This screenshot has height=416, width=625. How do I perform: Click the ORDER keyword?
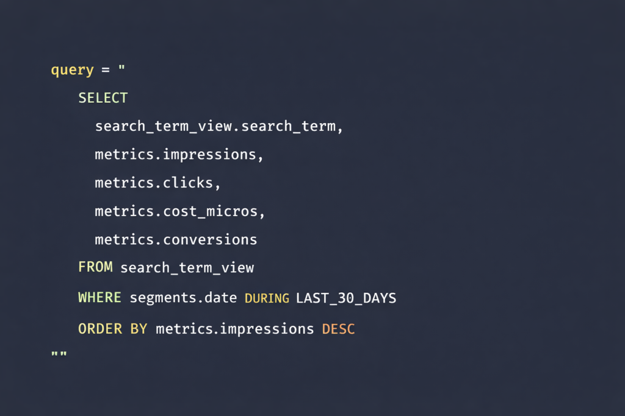coord(99,329)
